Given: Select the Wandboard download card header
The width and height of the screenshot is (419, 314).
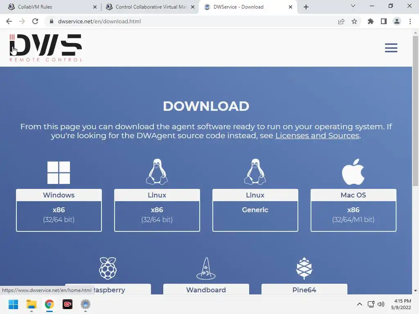Looking at the screenshot, I should (x=206, y=289).
